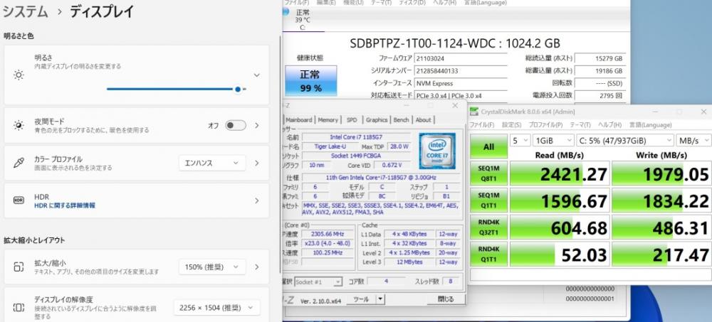The width and height of the screenshot is (712, 322).
Task: Click the All benchmark button
Action: pos(488,146)
